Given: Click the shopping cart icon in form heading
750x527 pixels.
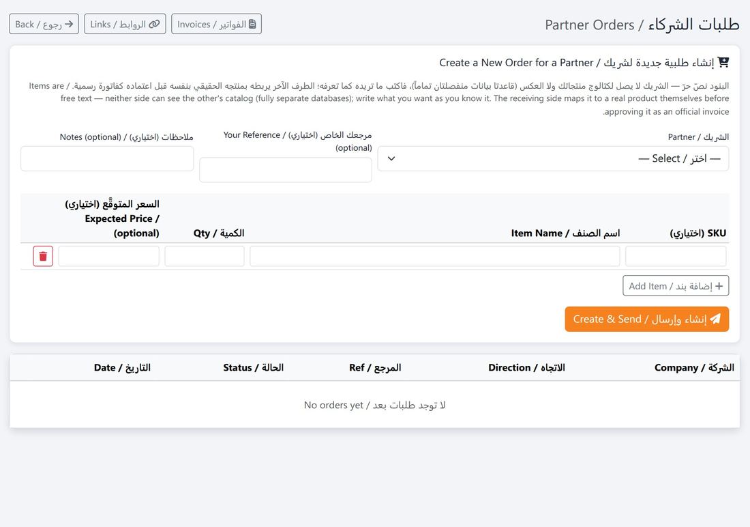Looking at the screenshot, I should (723, 62).
